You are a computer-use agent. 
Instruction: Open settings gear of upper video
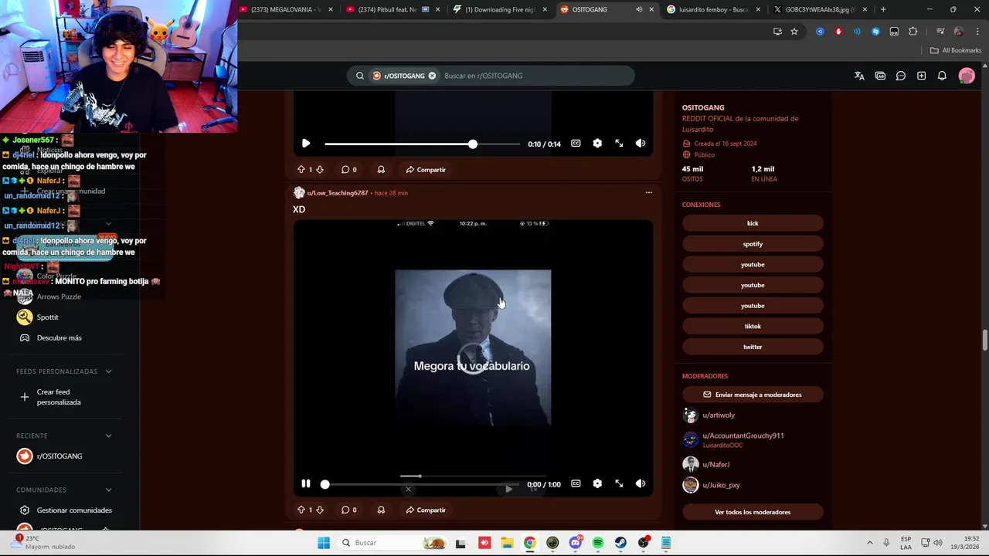tap(597, 144)
